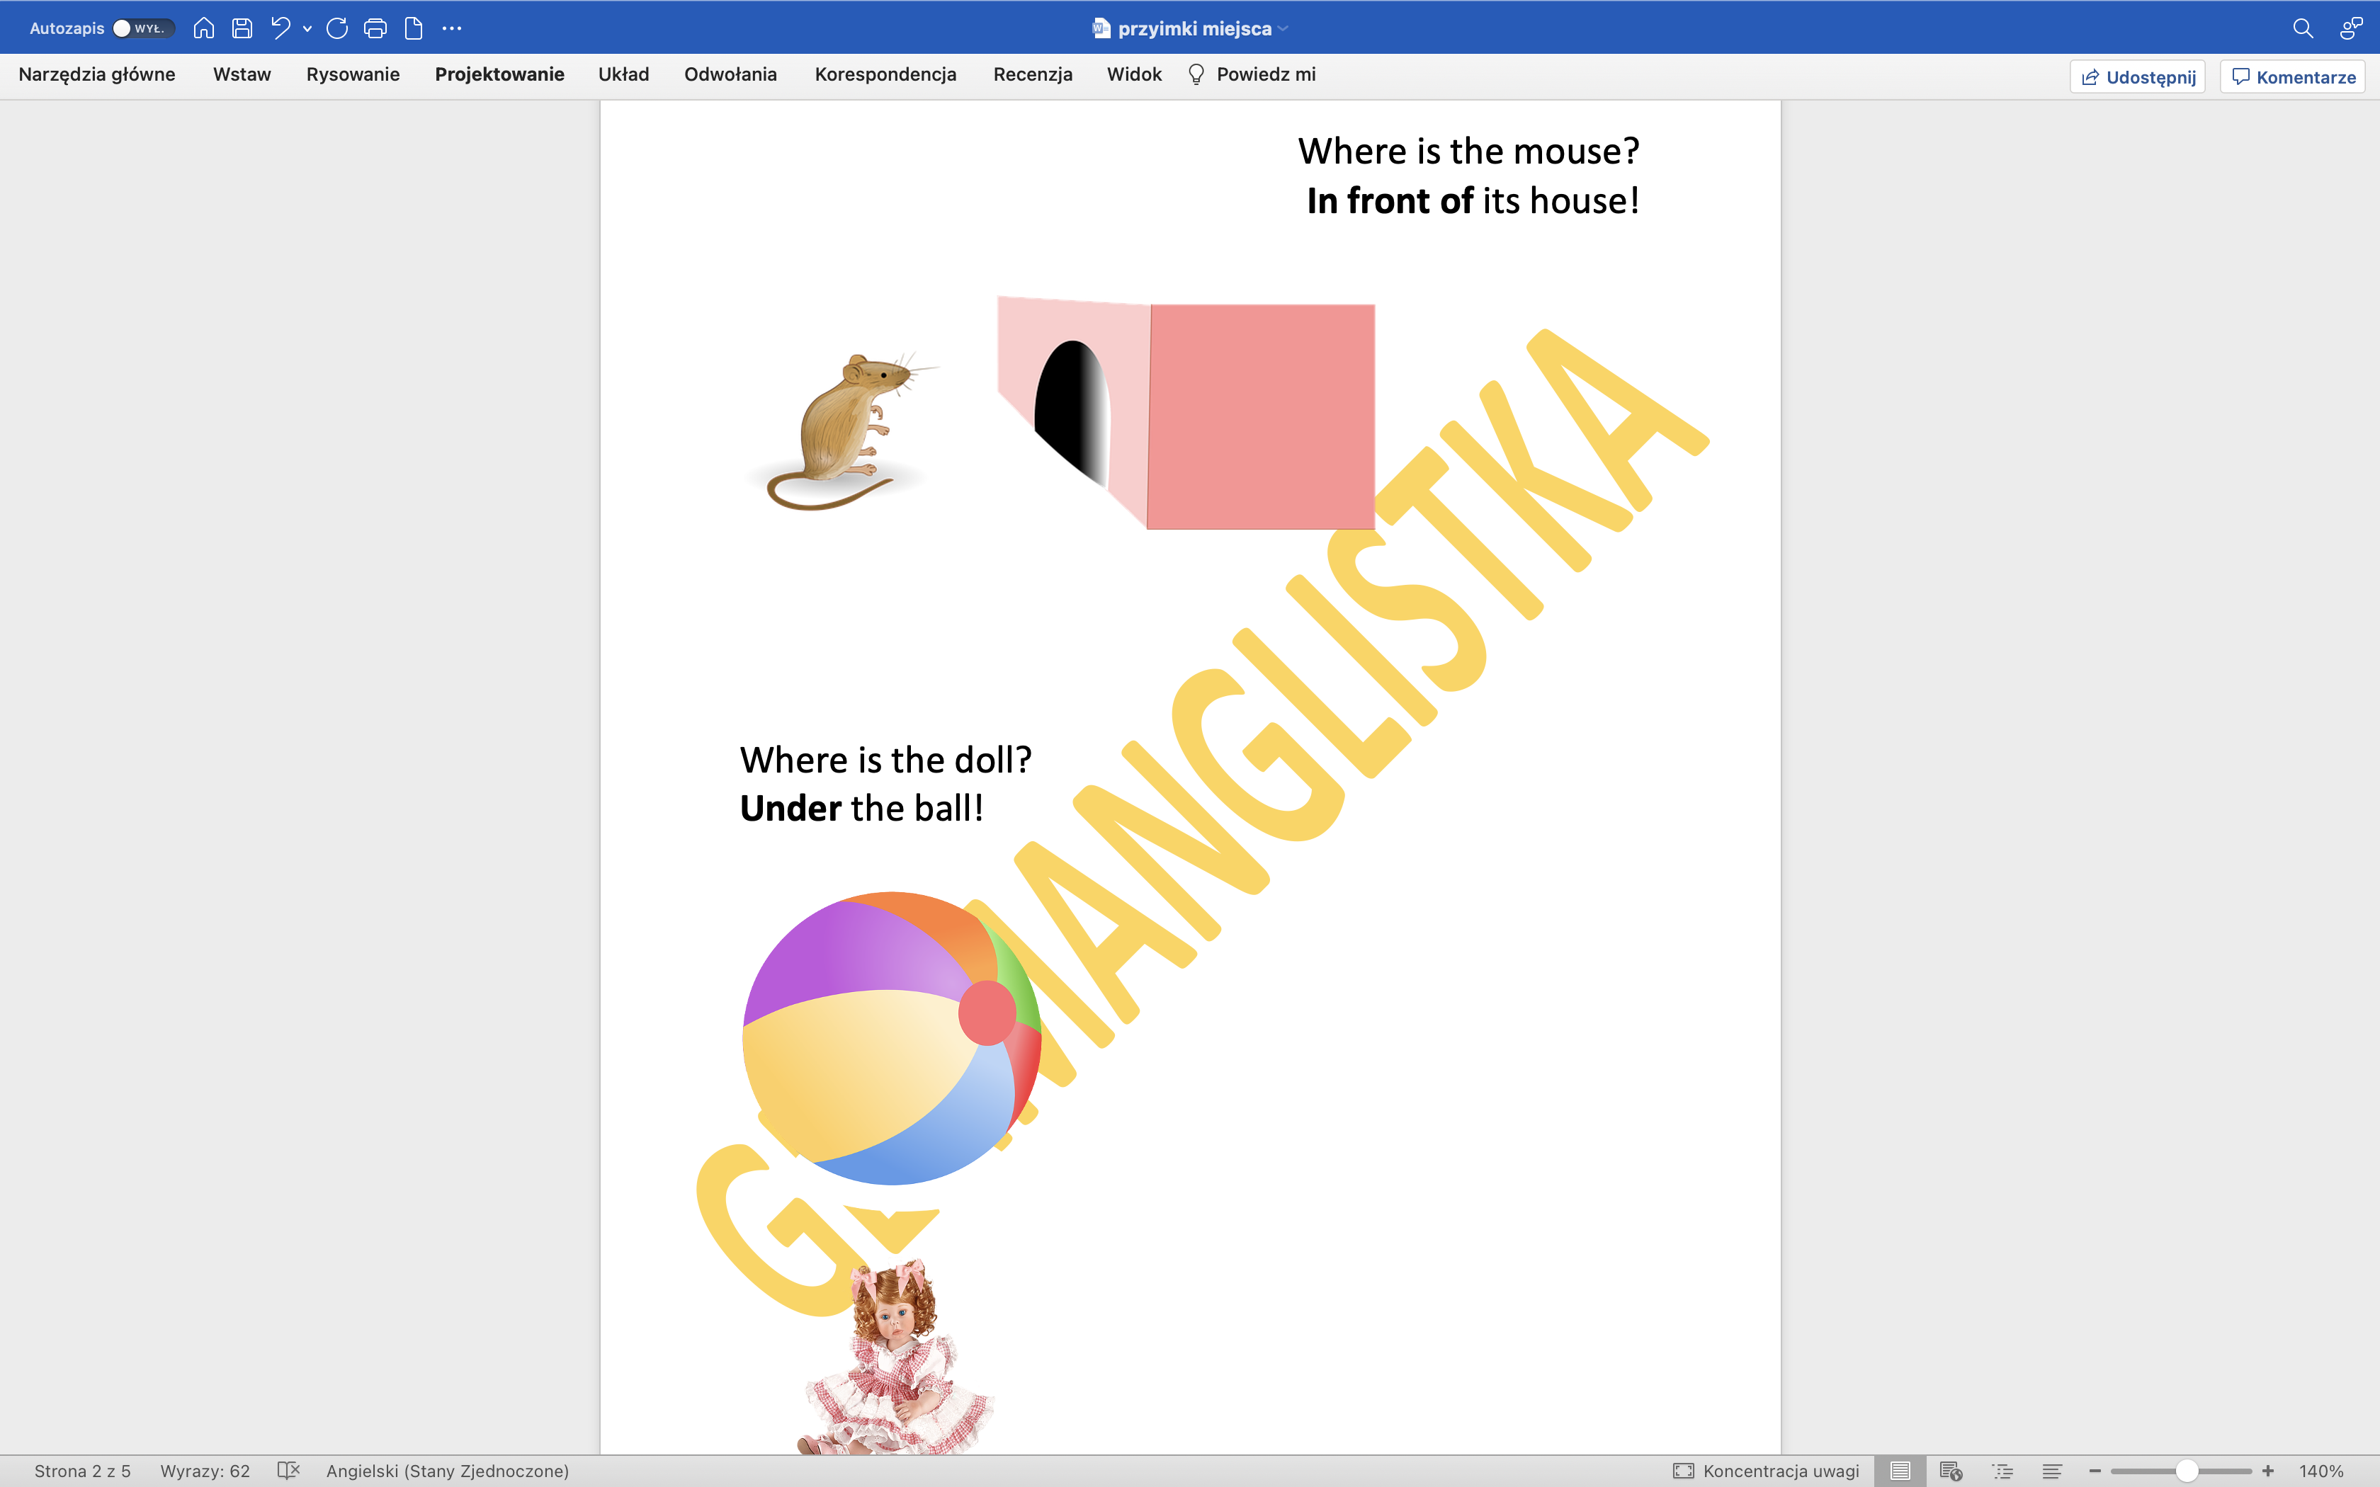The image size is (2380, 1487).
Task: Click the Udostępnij share button
Action: click(x=2137, y=76)
